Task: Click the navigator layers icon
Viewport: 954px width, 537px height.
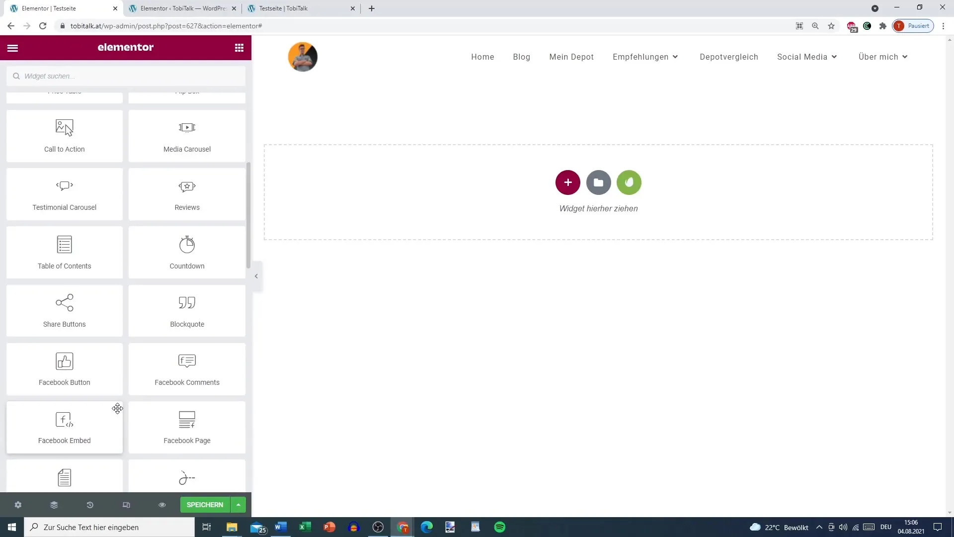Action: 54,504
